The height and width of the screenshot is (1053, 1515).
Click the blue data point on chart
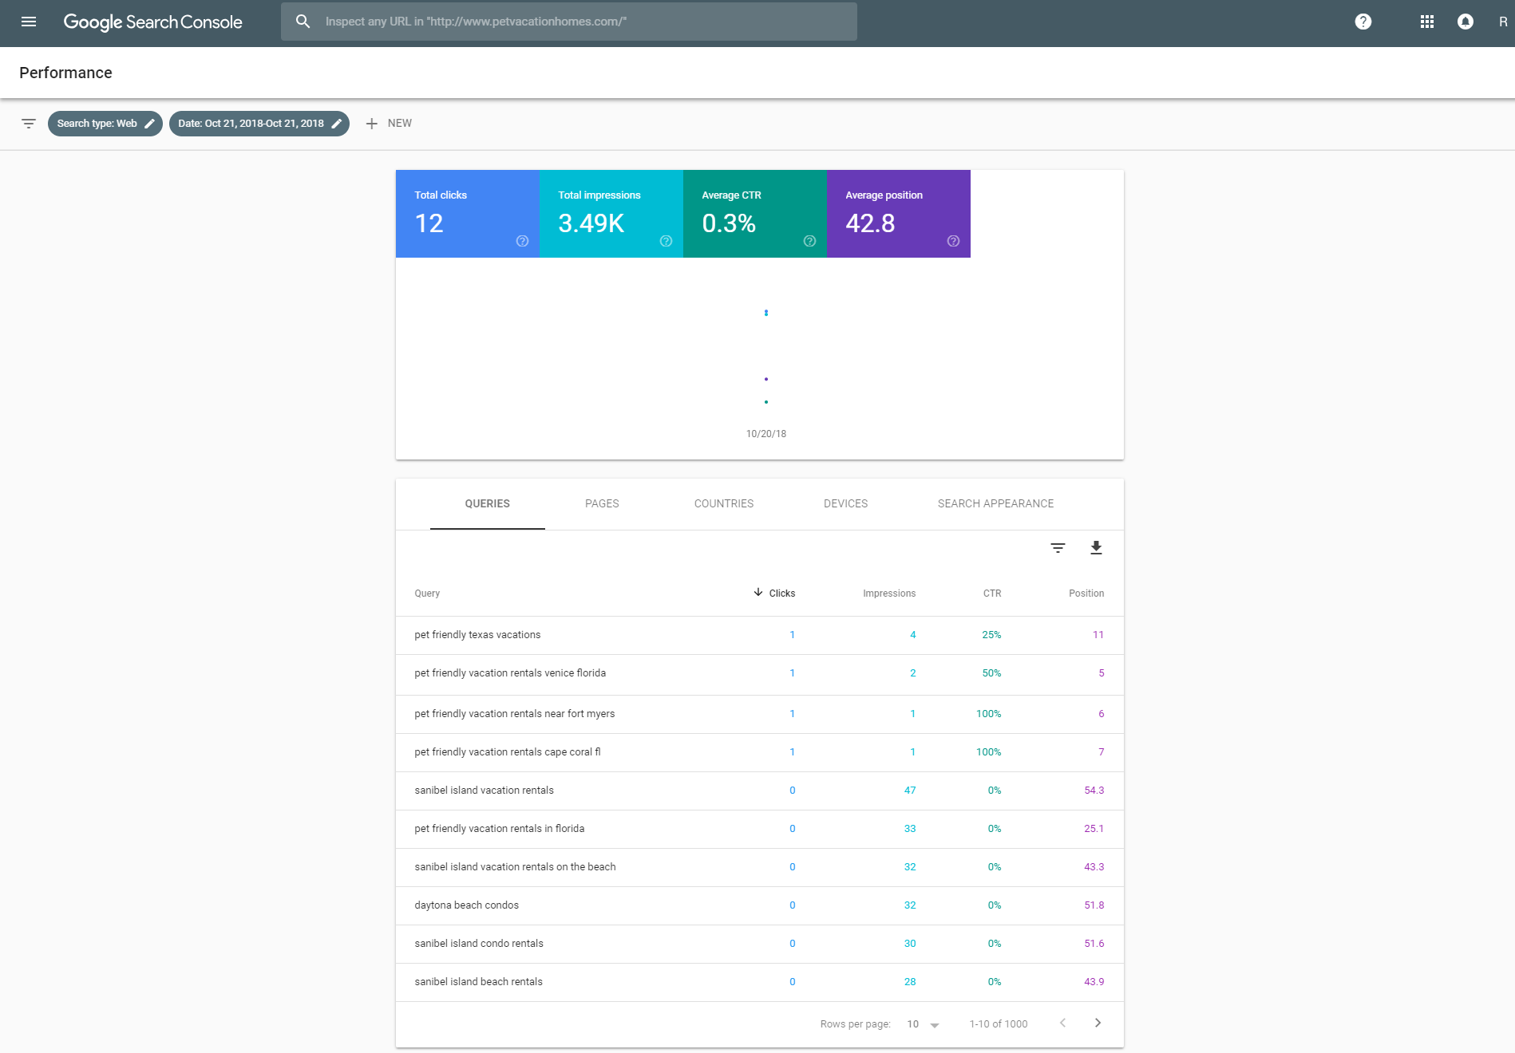tap(766, 313)
